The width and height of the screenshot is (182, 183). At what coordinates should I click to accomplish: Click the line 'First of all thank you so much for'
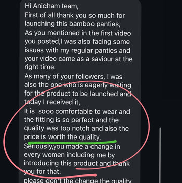click(75, 15)
